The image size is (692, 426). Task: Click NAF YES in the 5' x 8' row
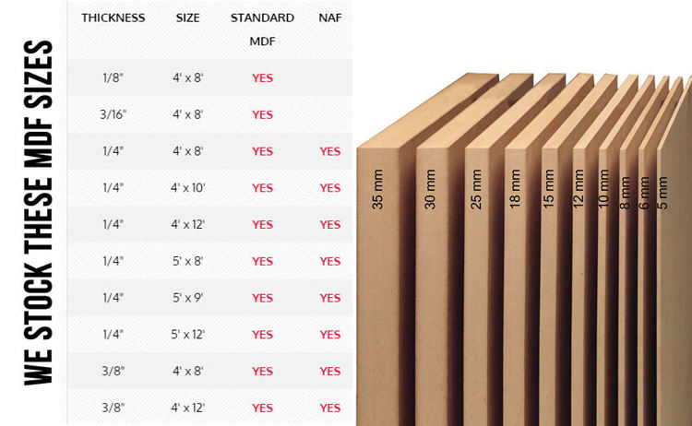click(x=329, y=261)
